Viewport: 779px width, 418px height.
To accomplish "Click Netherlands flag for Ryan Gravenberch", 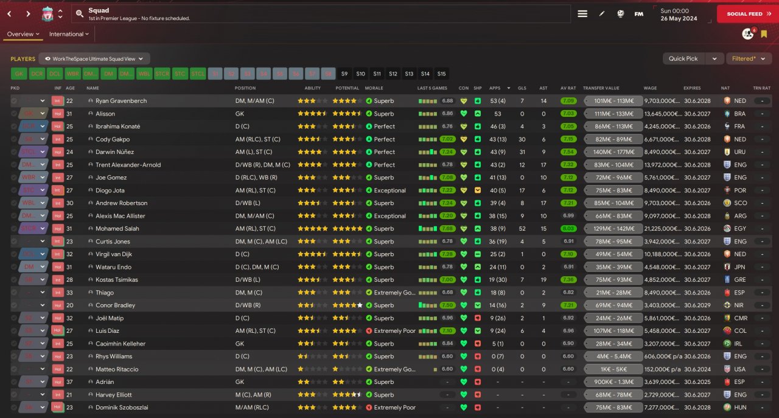I will coord(727,101).
